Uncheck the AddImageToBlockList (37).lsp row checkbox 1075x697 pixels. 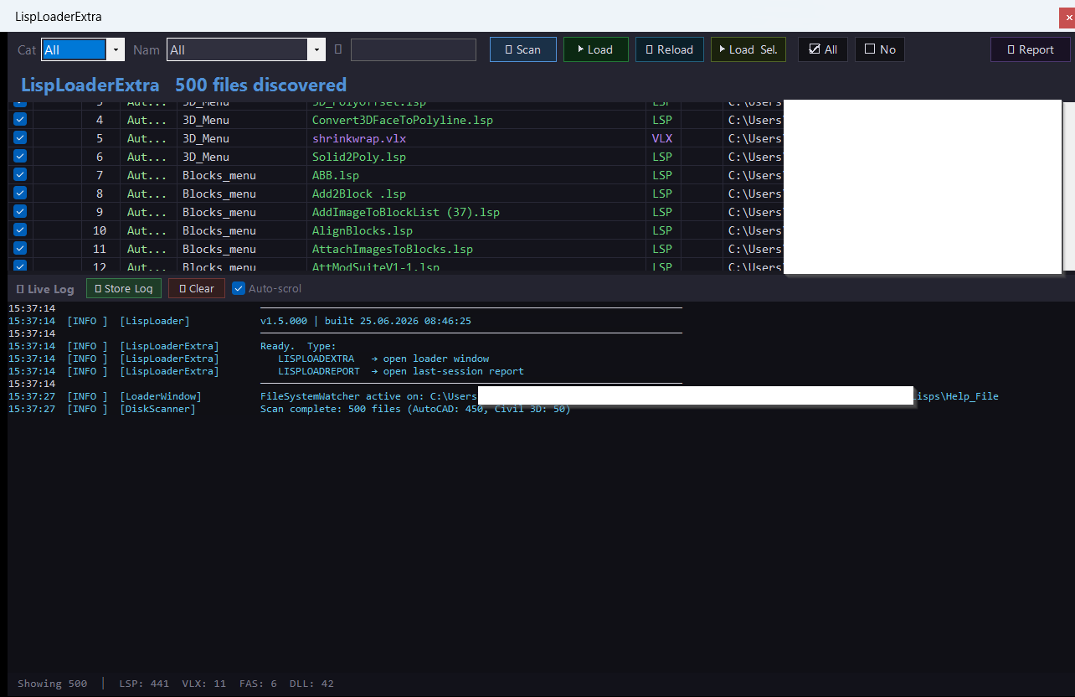click(x=20, y=212)
